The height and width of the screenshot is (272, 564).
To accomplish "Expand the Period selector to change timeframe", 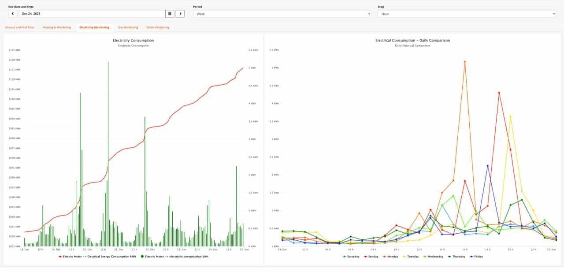I will click(282, 14).
